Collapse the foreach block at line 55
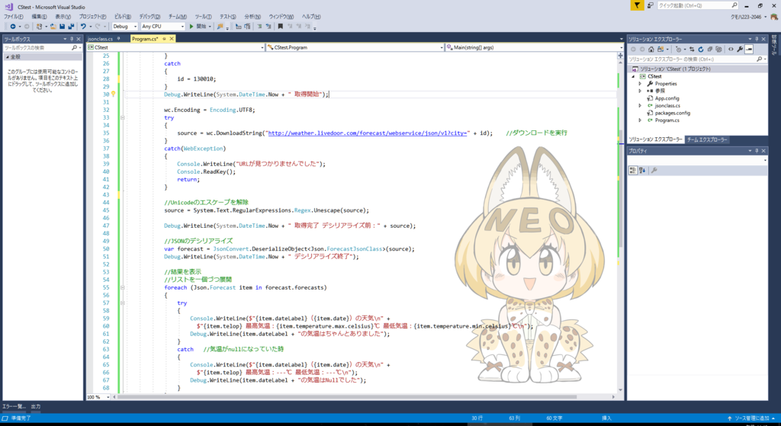This screenshot has height=426, width=781. [123, 287]
